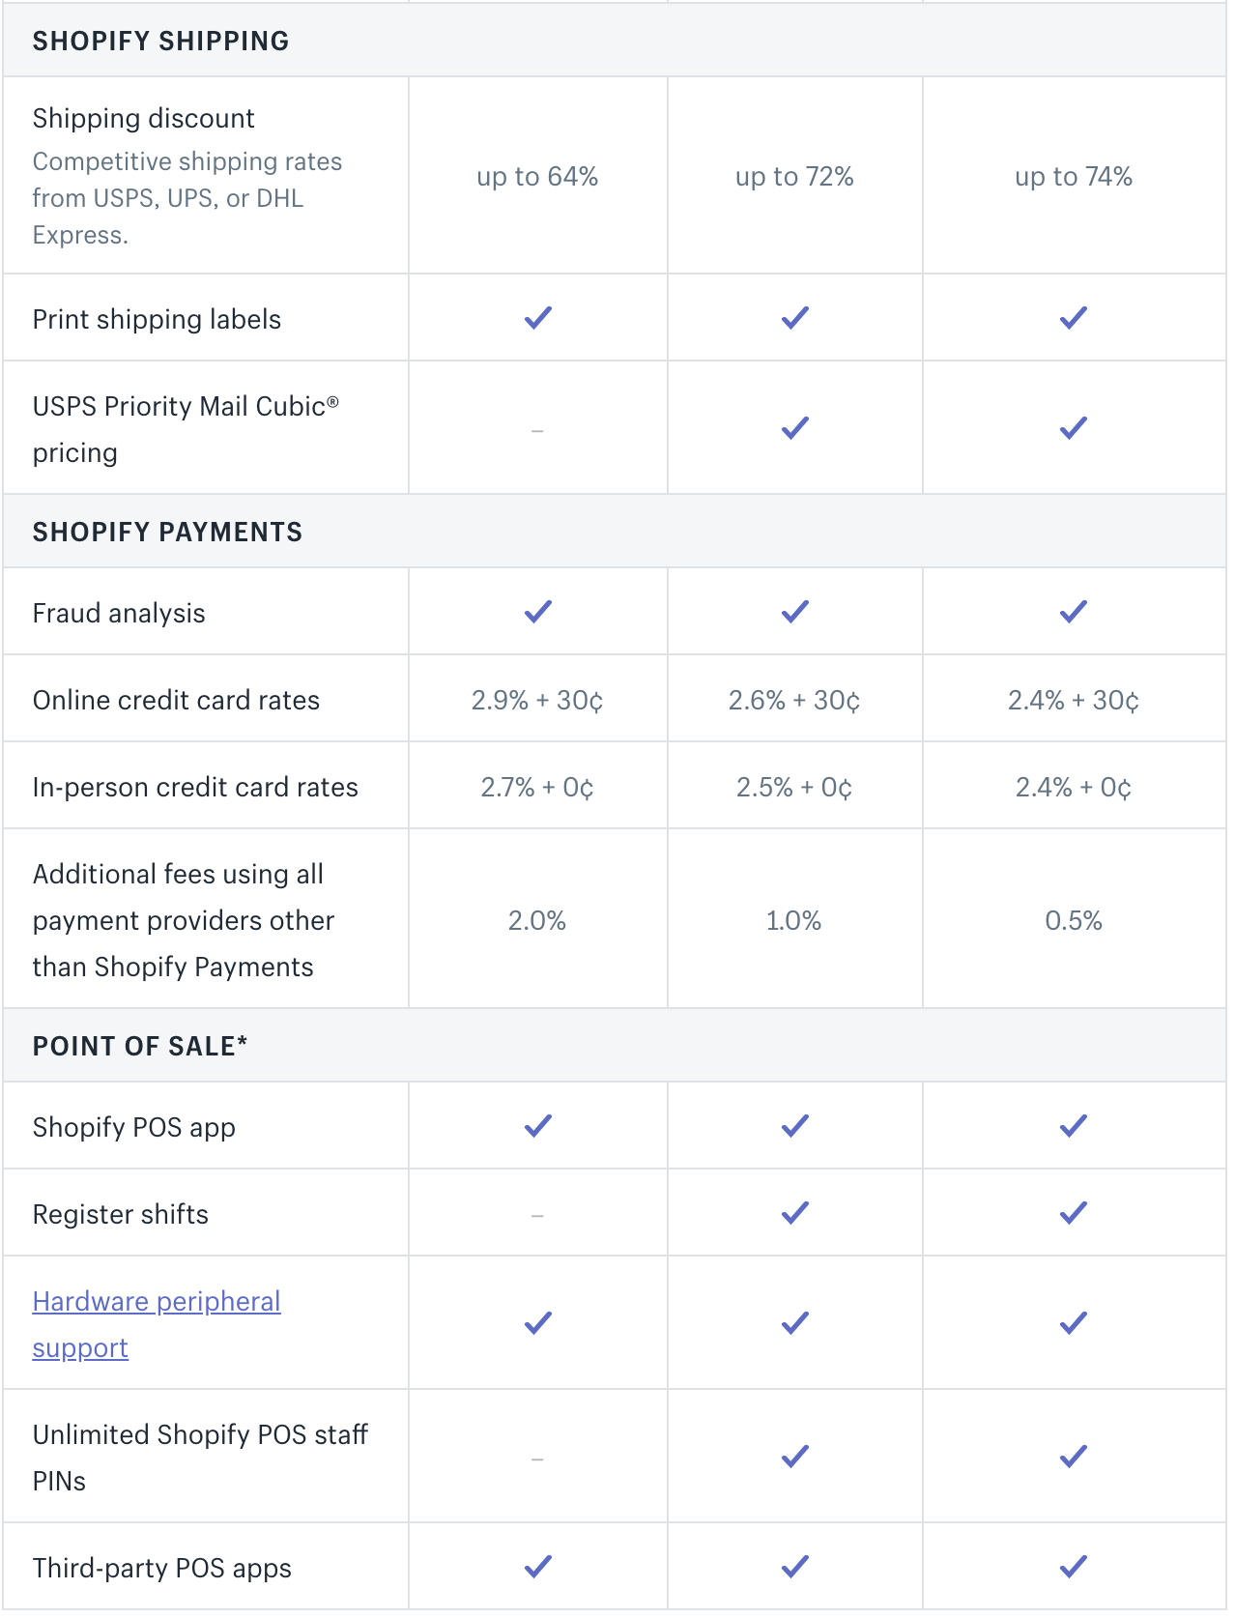
Task: Select the 'up to 74%' shipping discount value
Action: pyautogui.click(x=1074, y=177)
